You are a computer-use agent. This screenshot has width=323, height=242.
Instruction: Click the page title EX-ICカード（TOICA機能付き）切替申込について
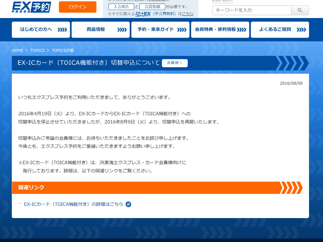pos(89,63)
